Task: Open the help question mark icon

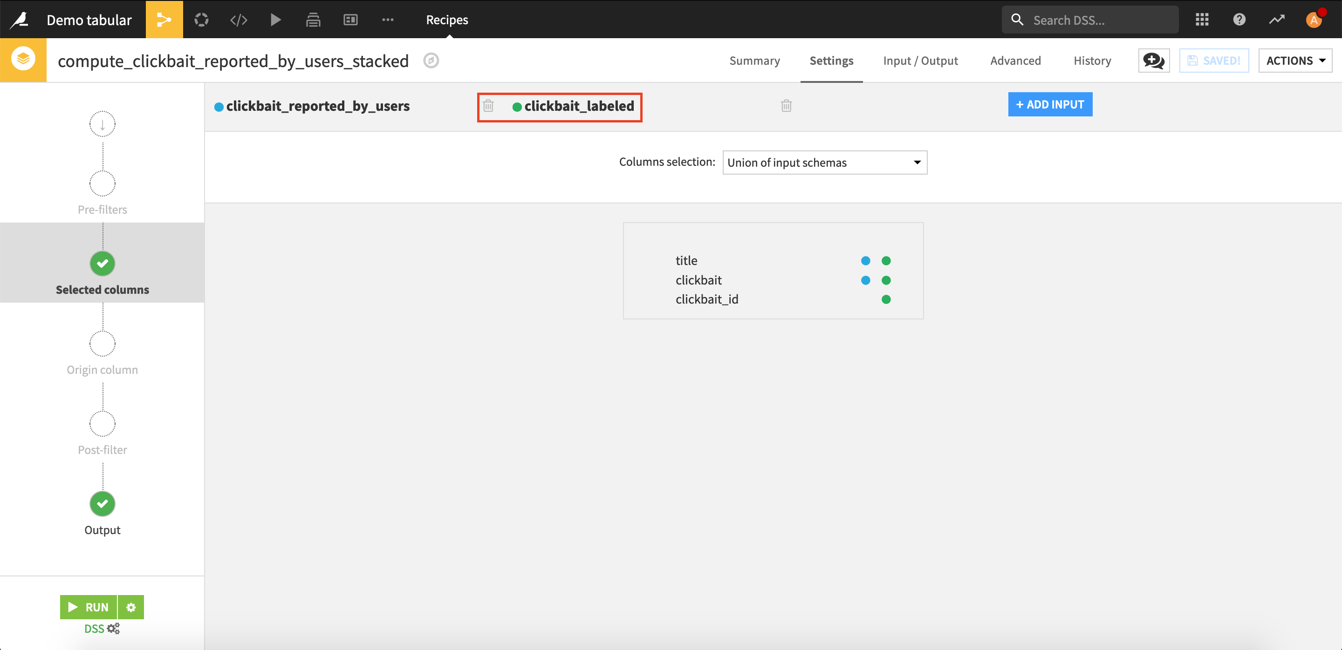Action: pos(1239,20)
